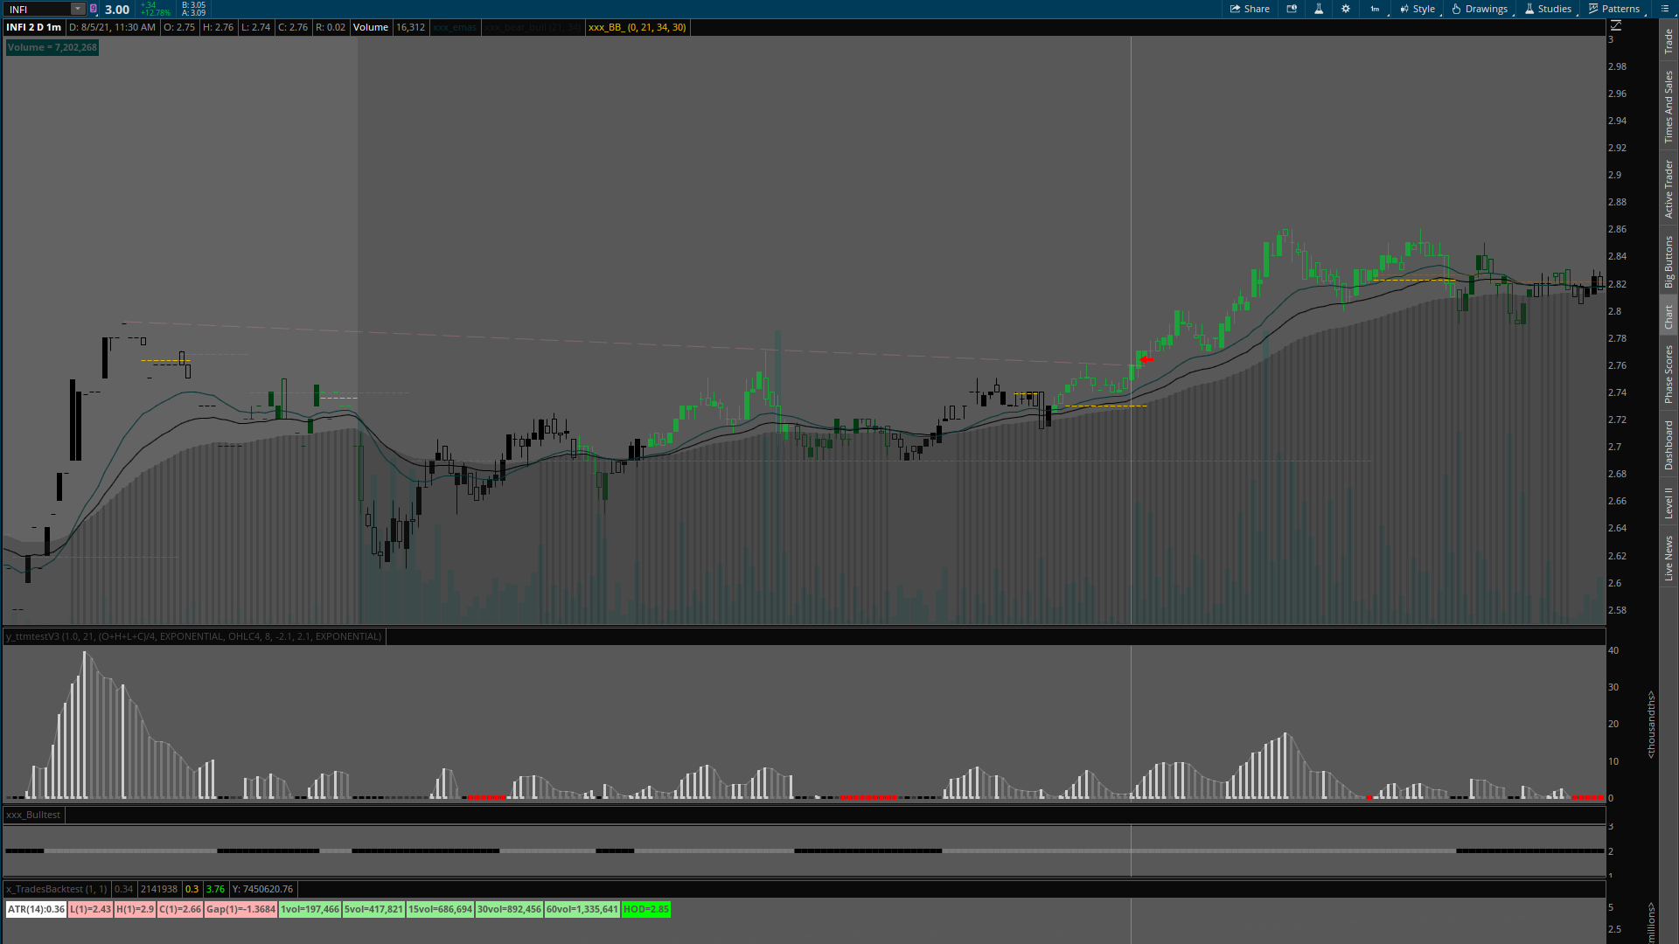Screen dimensions: 1679x944
Task: Click the xxx_BB_ study label
Action: click(637, 27)
